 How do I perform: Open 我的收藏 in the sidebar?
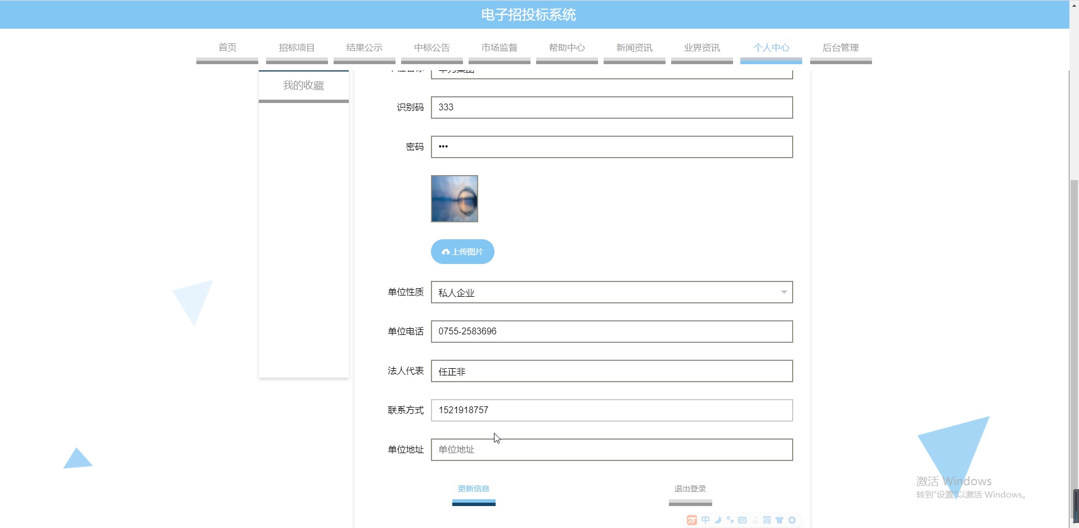tap(303, 86)
